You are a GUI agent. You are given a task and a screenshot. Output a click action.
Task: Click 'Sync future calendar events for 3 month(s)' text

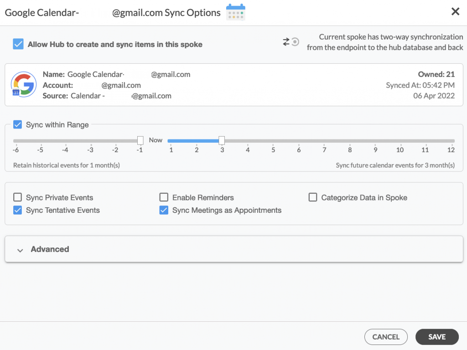pos(395,165)
